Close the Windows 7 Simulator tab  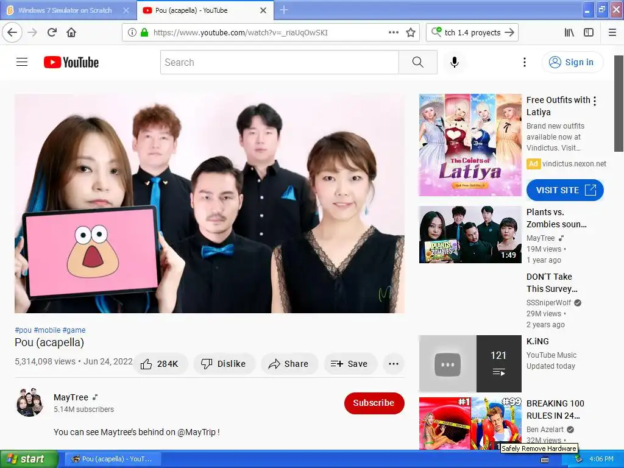tap(126, 10)
